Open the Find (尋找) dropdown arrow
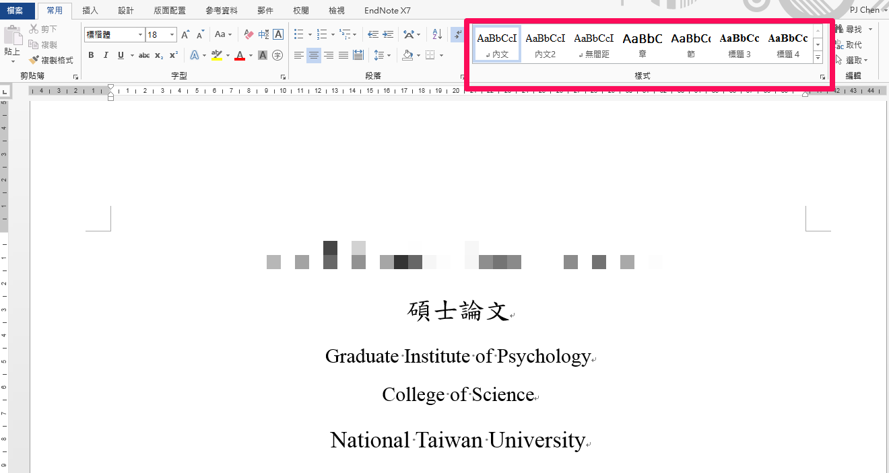Screen dimensions: 889x473 pos(870,29)
